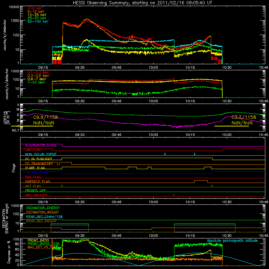The image size is (269, 269).
Task: Click the "M" class label on GOES axis
Action: coord(18,110)
